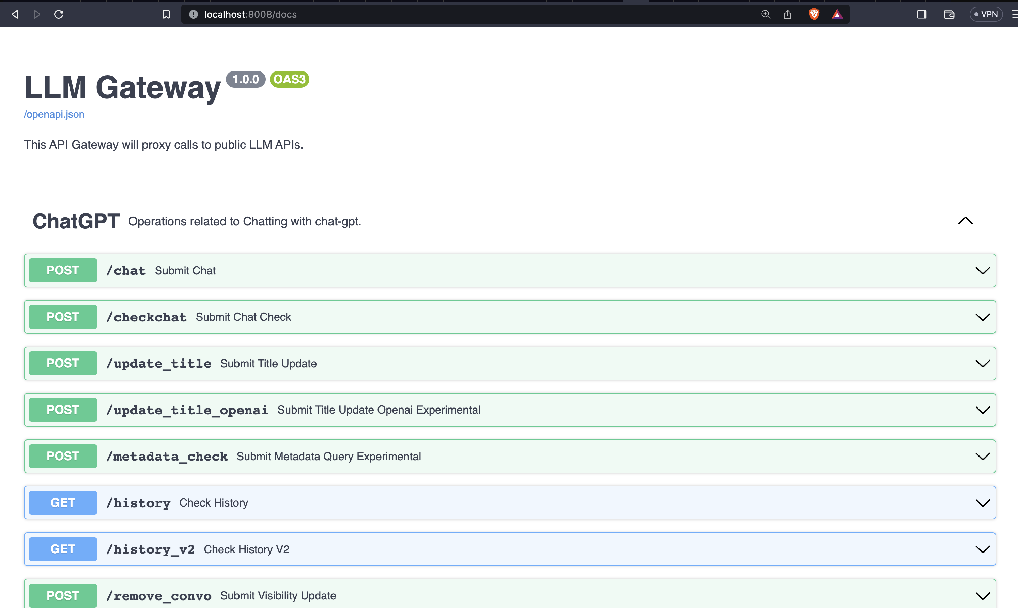Click the Brave Rewards triangle icon
Viewport: 1018px width, 608px height.
pyautogui.click(x=837, y=14)
